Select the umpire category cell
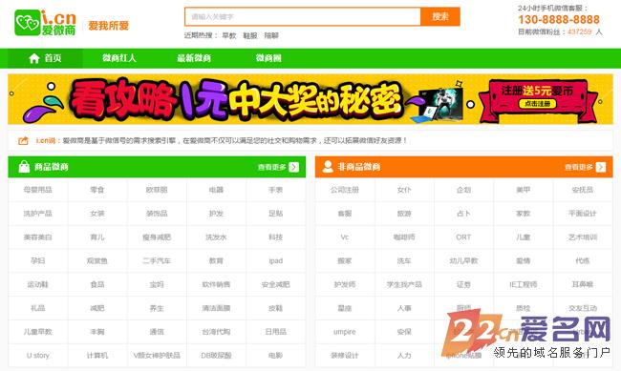This screenshot has width=621, height=371. point(345,332)
